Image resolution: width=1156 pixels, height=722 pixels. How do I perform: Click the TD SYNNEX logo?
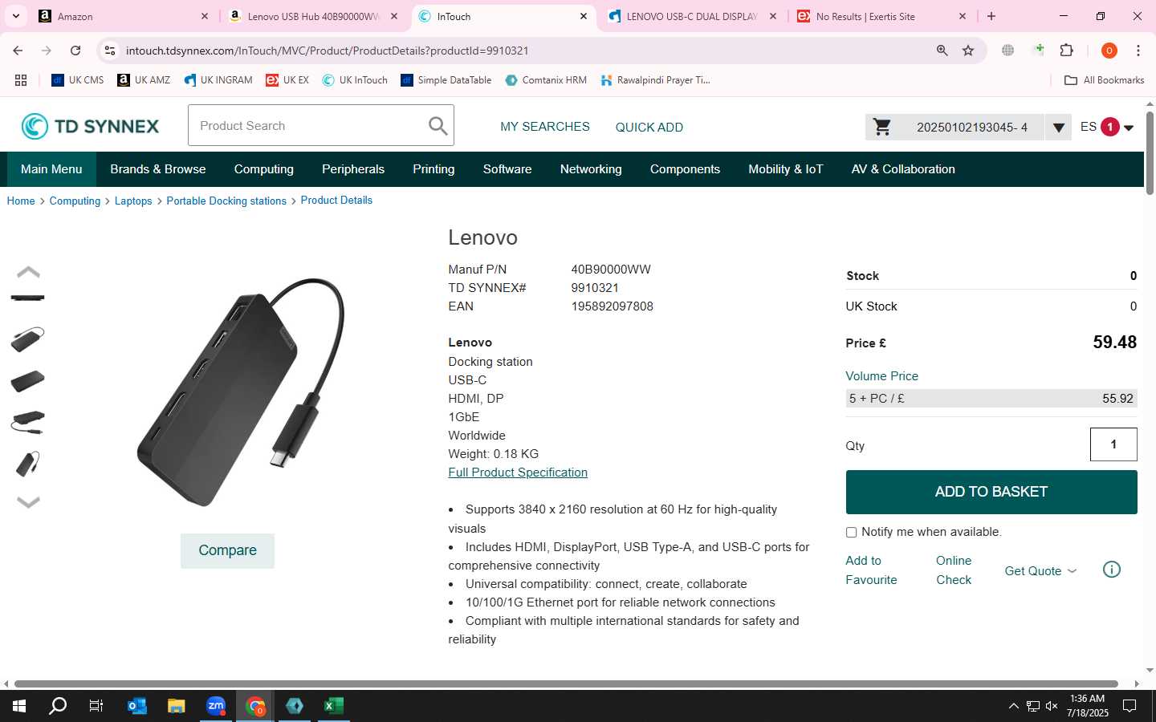[x=90, y=126]
